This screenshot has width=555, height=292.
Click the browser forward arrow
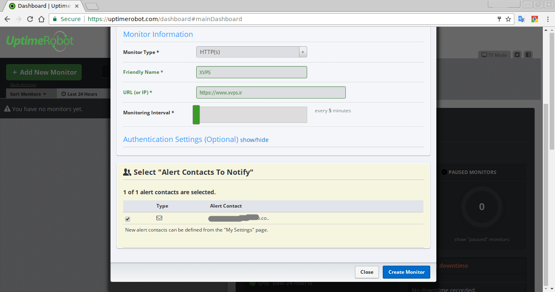(19, 19)
